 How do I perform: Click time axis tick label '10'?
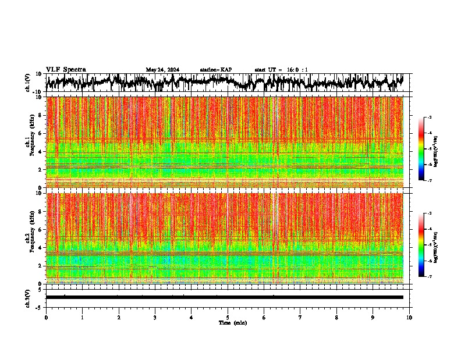409,318
